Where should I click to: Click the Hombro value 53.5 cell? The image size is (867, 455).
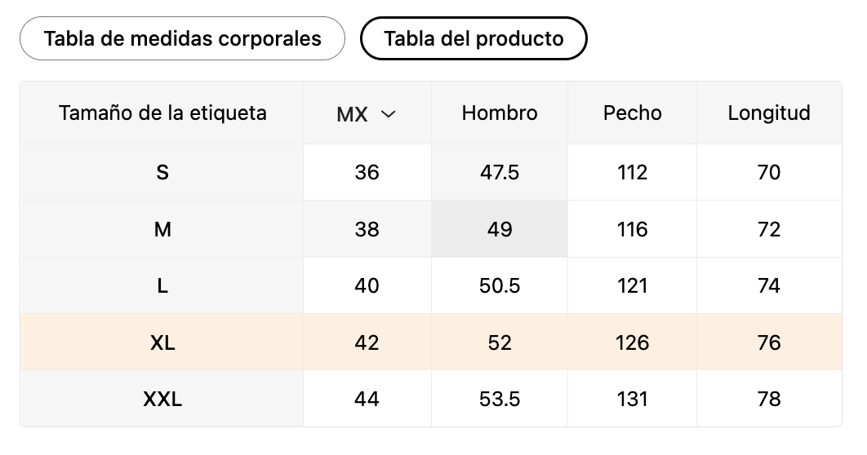pos(500,399)
